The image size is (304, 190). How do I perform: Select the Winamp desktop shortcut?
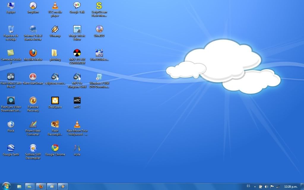(x=55, y=31)
